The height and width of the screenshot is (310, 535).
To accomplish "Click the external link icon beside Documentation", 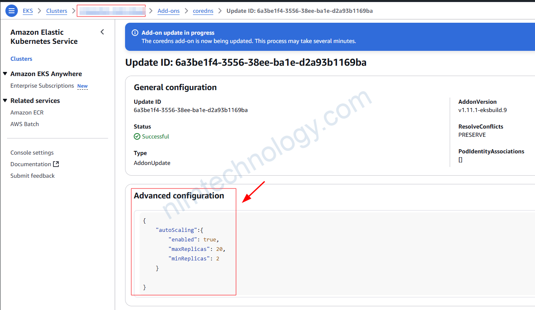I will (56, 164).
